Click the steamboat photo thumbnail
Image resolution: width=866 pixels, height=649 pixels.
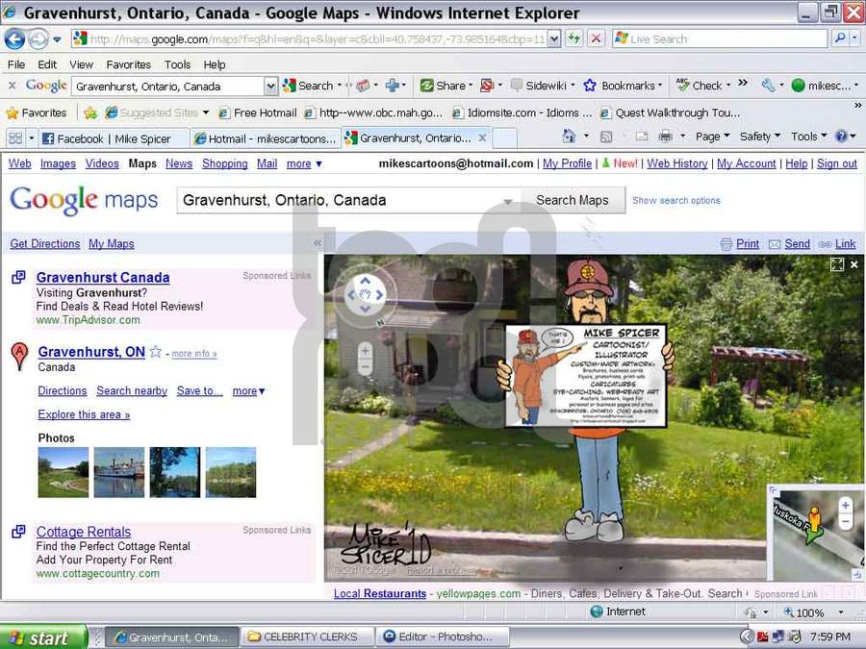(x=119, y=472)
